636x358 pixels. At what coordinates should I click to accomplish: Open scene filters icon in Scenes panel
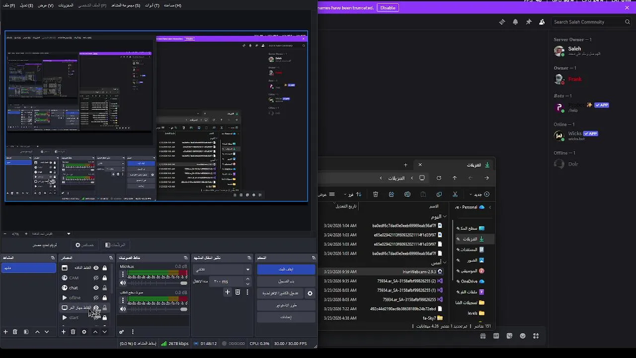coord(26,332)
